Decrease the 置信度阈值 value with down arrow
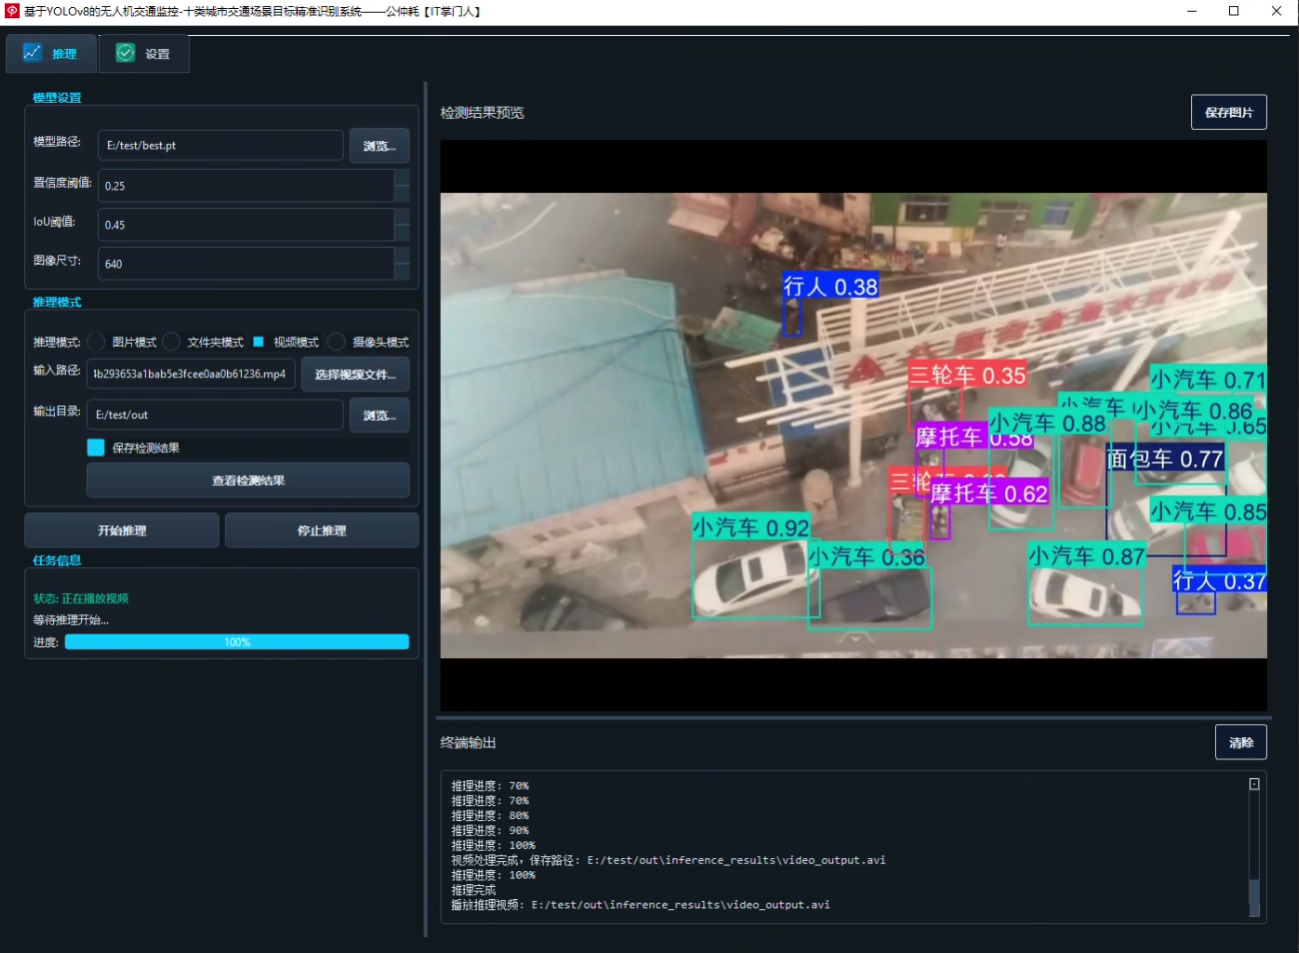The image size is (1299, 953). click(402, 194)
